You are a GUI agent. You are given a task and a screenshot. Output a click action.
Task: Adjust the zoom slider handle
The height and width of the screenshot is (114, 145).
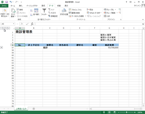click(127, 112)
